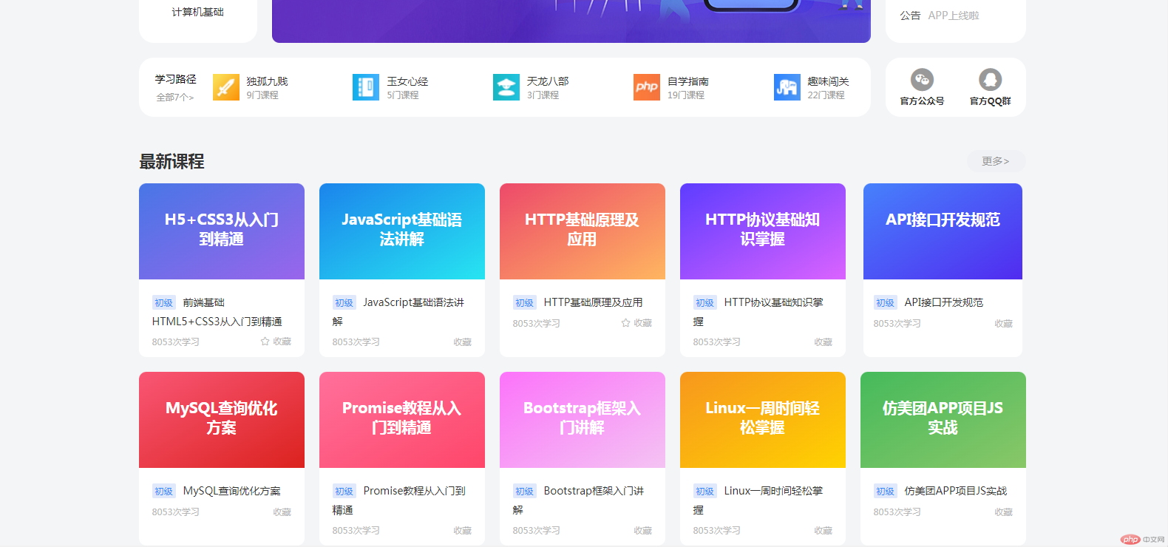Click 收藏 on JavaScript基础语法讲解 card

tap(463, 342)
